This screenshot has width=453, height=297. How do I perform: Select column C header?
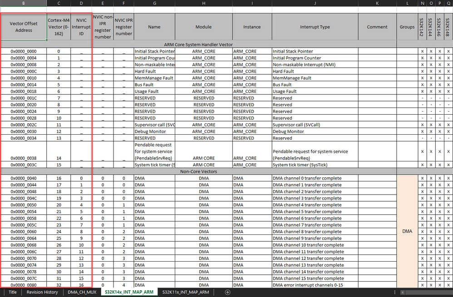pos(59,3)
